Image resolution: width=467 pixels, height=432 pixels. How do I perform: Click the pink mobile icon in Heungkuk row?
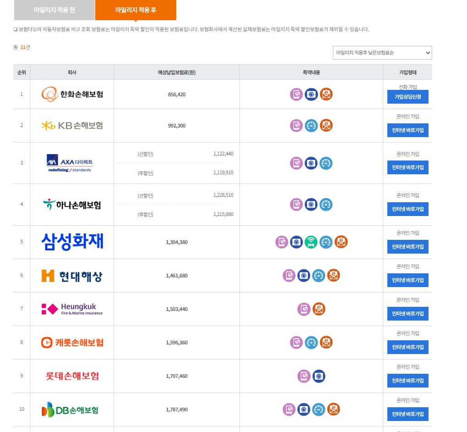(304, 309)
